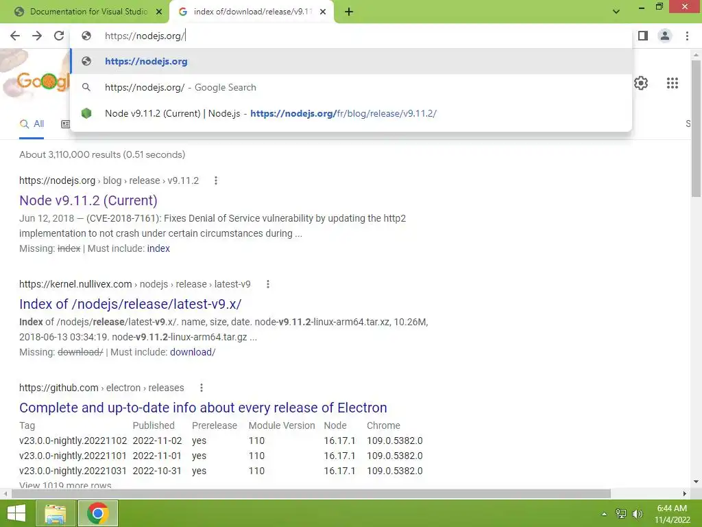The height and width of the screenshot is (527, 702).
Task: Click 'download/' Must include link
Action: click(x=193, y=352)
